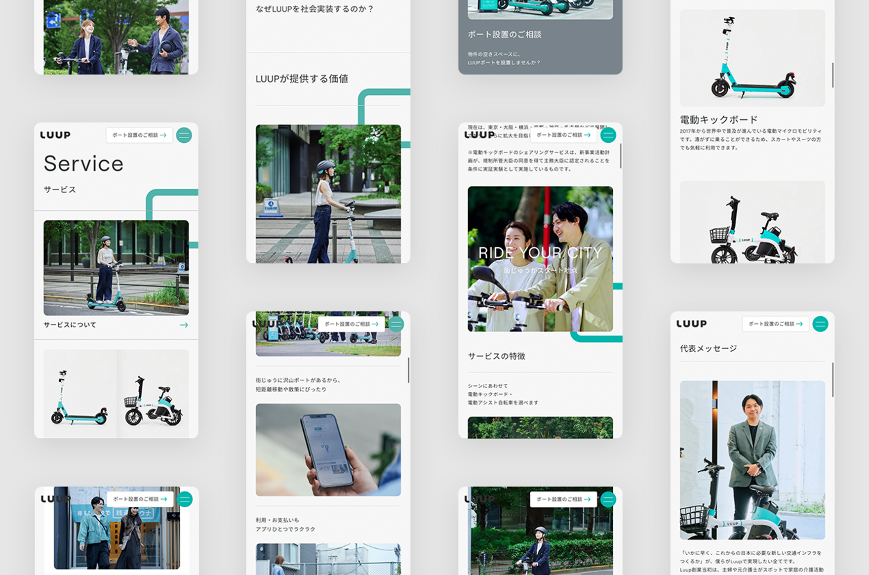
Task: Open the photo below LUUPが提供する価値
Action: (x=328, y=194)
